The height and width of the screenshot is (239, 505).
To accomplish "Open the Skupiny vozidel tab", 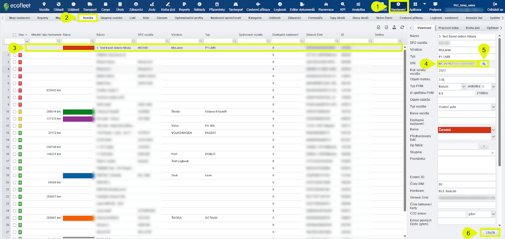I will coord(111,18).
